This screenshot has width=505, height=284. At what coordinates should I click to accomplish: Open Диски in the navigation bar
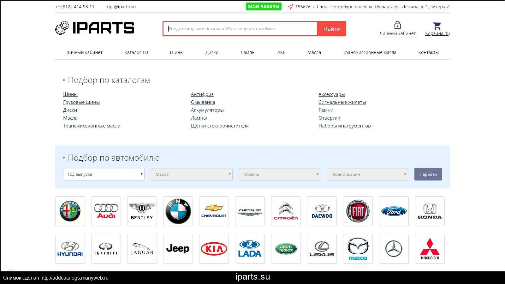click(x=212, y=52)
